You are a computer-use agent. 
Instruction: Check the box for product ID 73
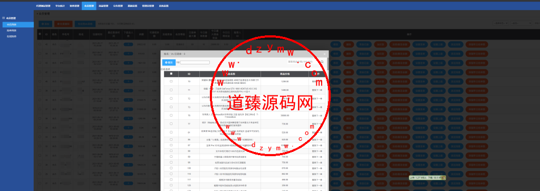tap(171, 107)
